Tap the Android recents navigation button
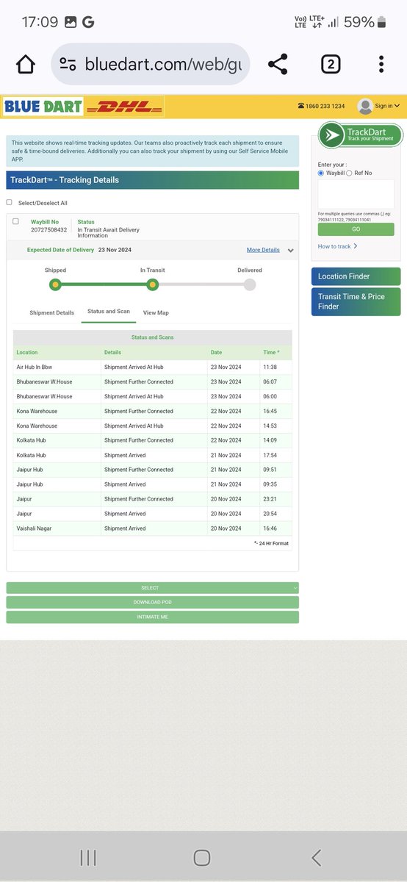 click(87, 857)
